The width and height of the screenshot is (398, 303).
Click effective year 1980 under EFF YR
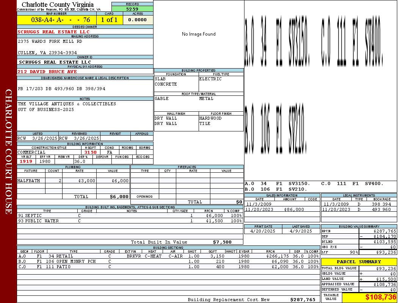click(45, 161)
